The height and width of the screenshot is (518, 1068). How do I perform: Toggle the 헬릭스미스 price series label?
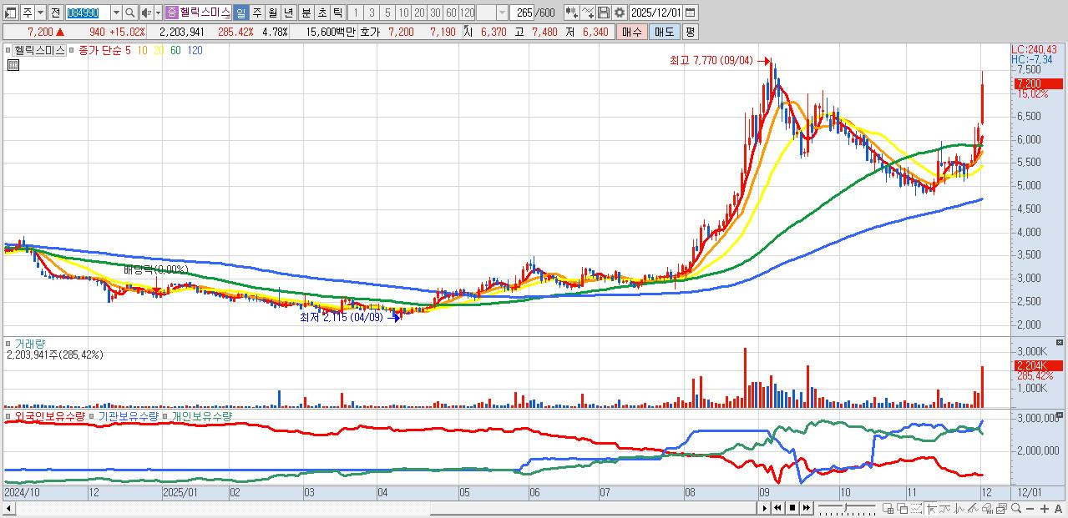tap(38, 50)
